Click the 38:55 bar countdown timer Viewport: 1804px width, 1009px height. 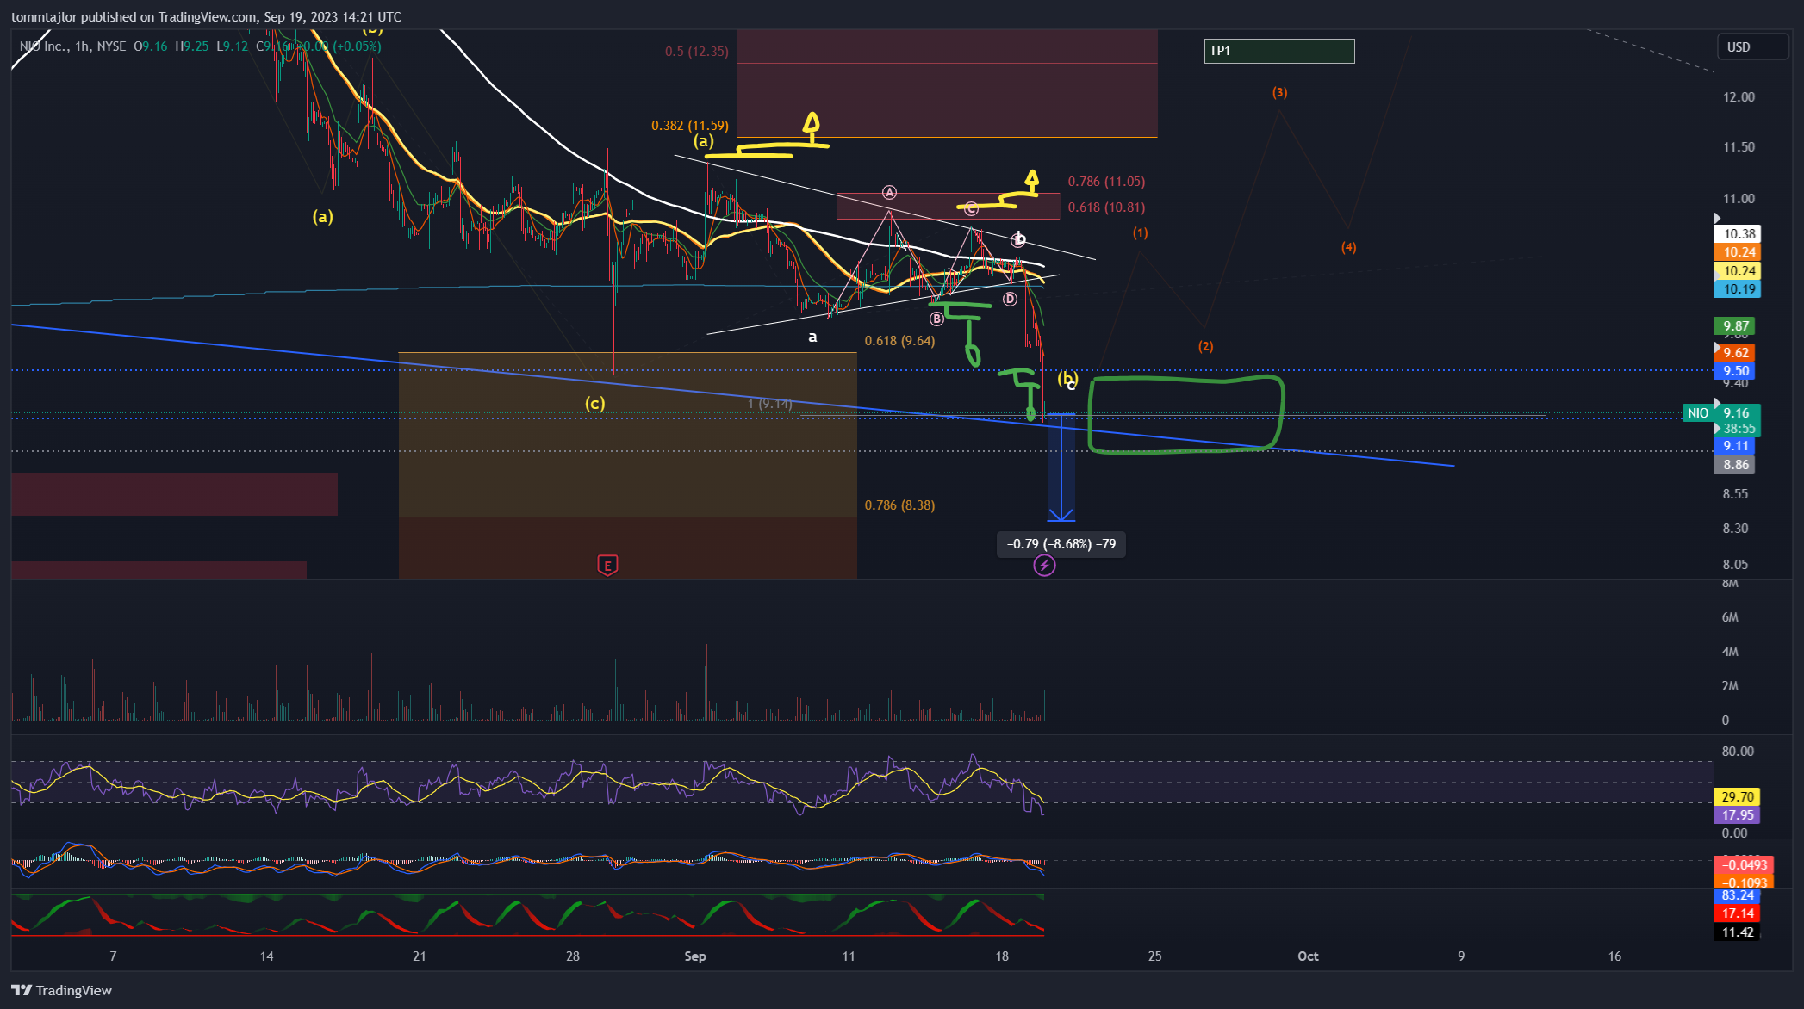pos(1739,429)
